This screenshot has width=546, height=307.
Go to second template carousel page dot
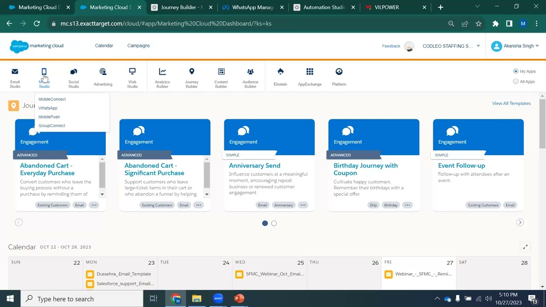[274, 223]
